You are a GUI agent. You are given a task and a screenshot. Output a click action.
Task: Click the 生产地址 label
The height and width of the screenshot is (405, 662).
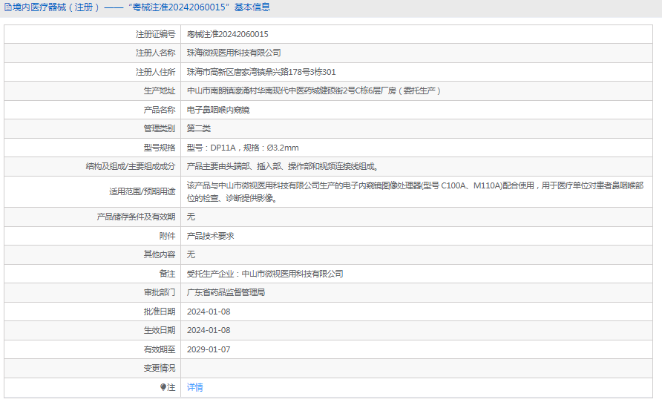[159, 90]
